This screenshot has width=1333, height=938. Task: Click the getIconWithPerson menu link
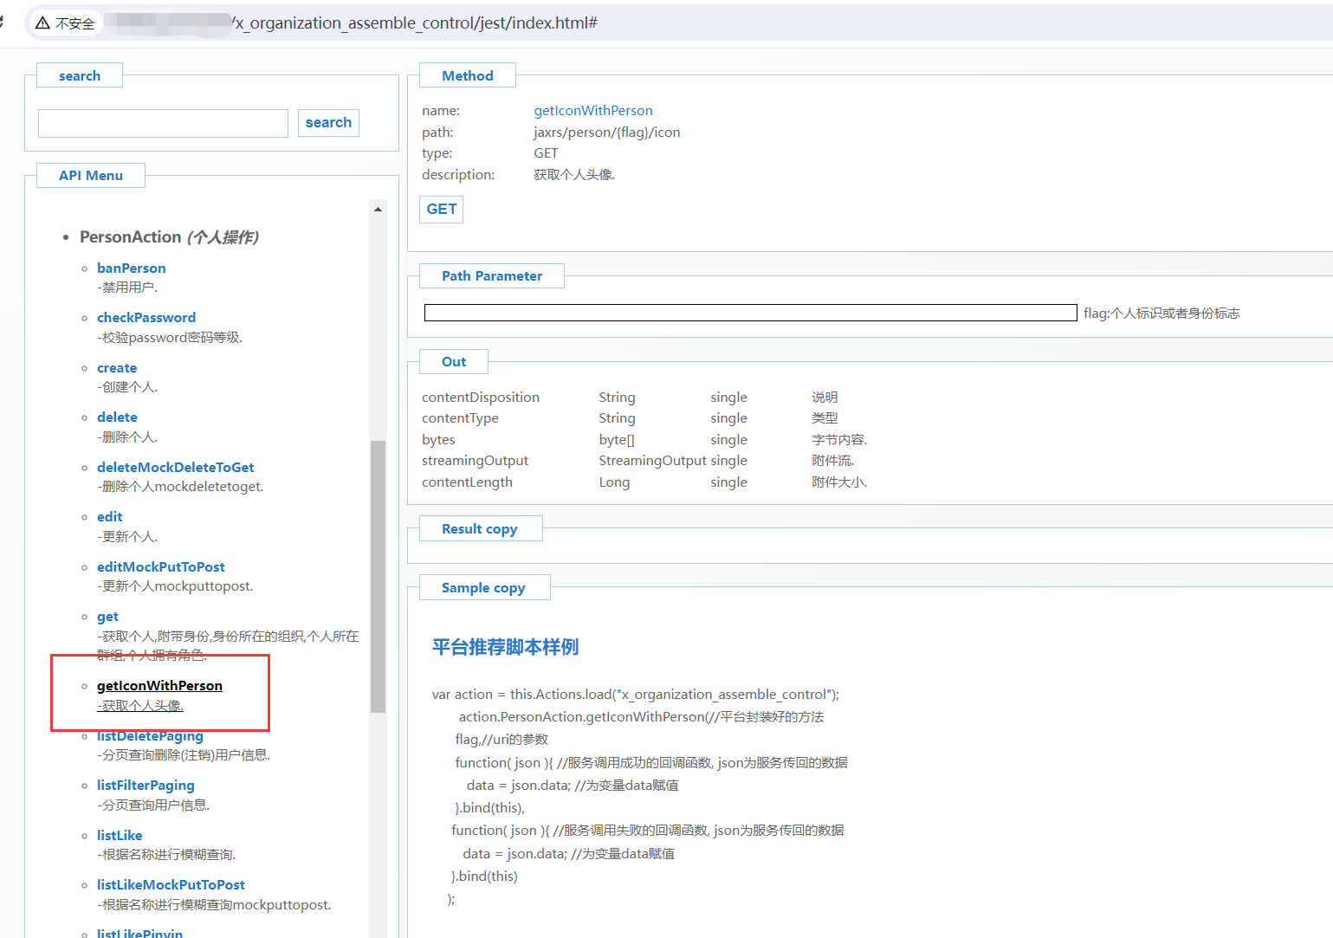[x=159, y=686]
